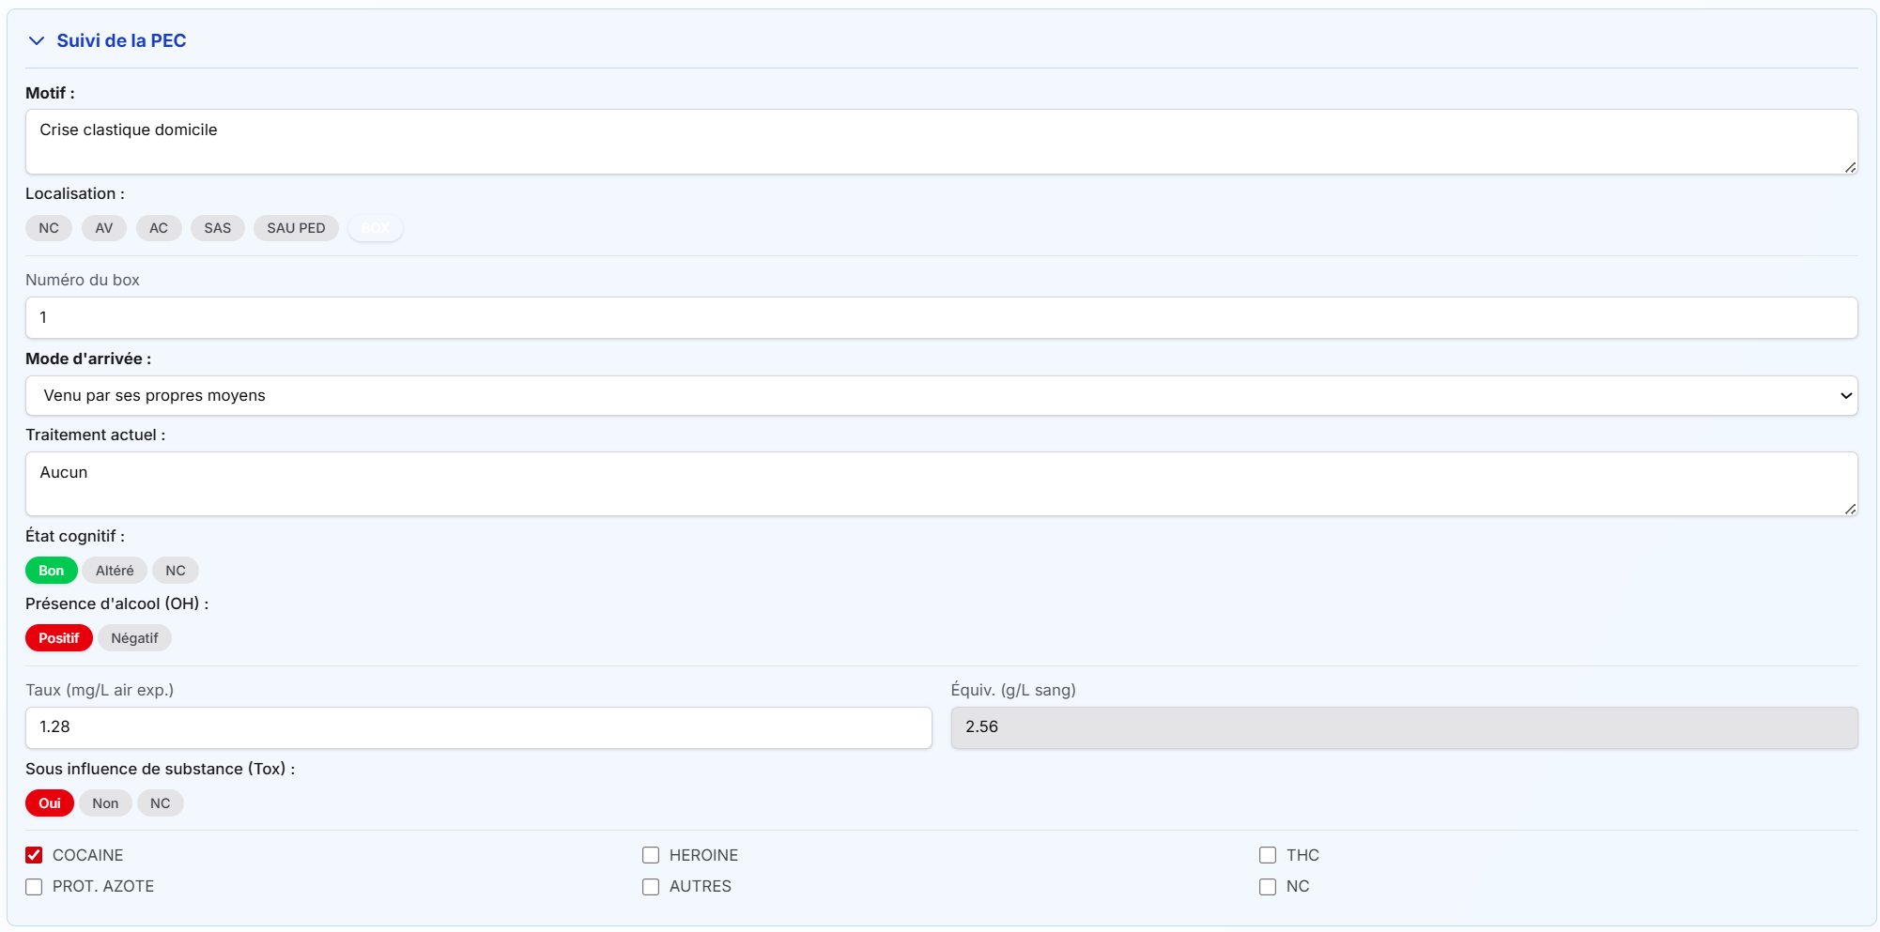
Task: Mark alcohol presence as Négatif
Action: pyautogui.click(x=134, y=638)
